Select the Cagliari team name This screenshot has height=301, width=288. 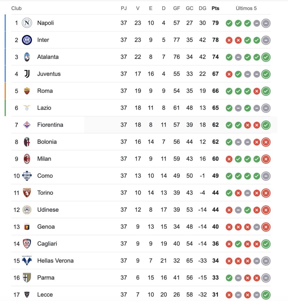point(47,244)
